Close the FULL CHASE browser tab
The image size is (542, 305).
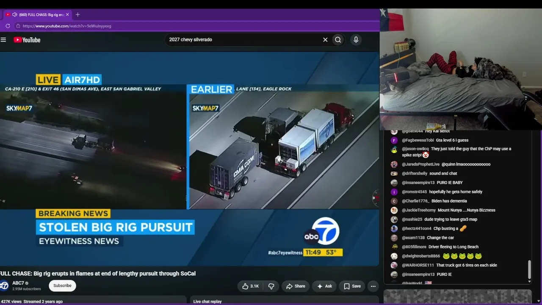[67, 14]
